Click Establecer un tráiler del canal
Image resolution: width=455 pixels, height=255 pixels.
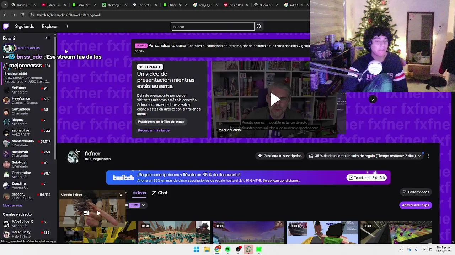(x=161, y=122)
